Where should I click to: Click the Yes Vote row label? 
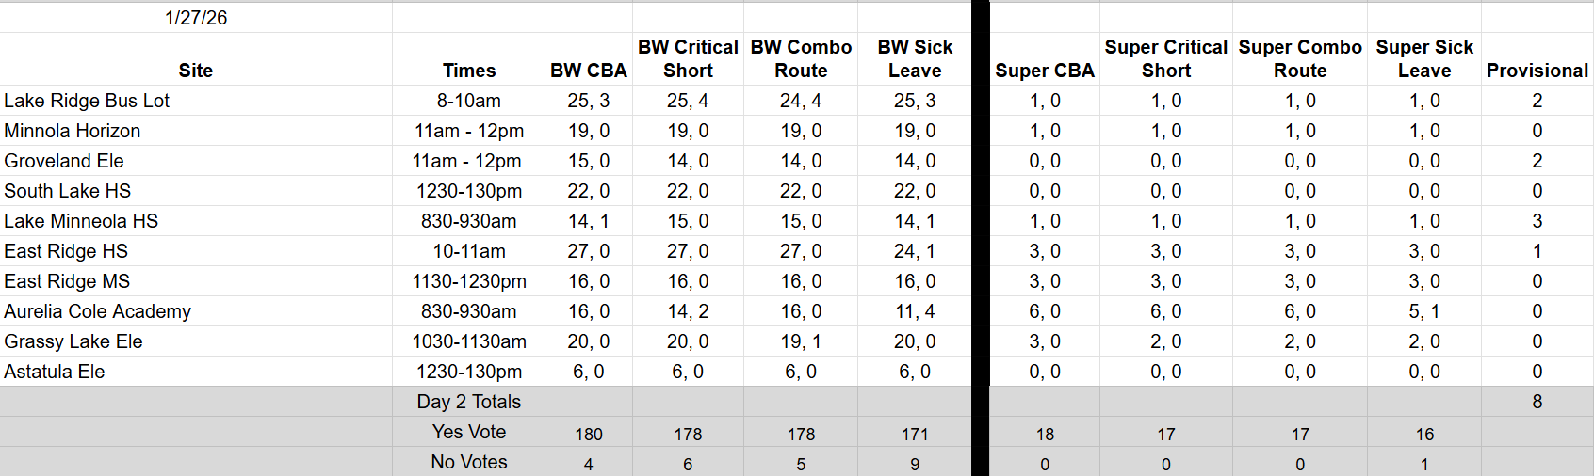click(469, 432)
